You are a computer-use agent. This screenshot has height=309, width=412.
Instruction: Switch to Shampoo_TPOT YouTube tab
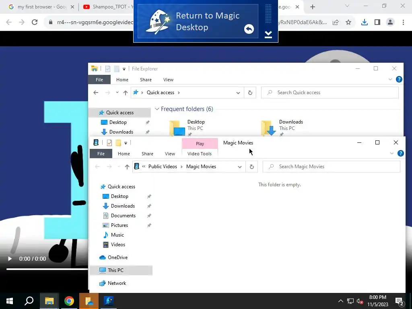pos(108,7)
